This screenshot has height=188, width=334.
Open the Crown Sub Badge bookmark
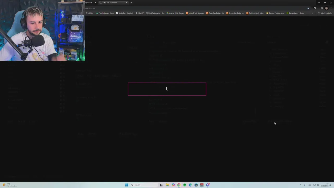235,13
